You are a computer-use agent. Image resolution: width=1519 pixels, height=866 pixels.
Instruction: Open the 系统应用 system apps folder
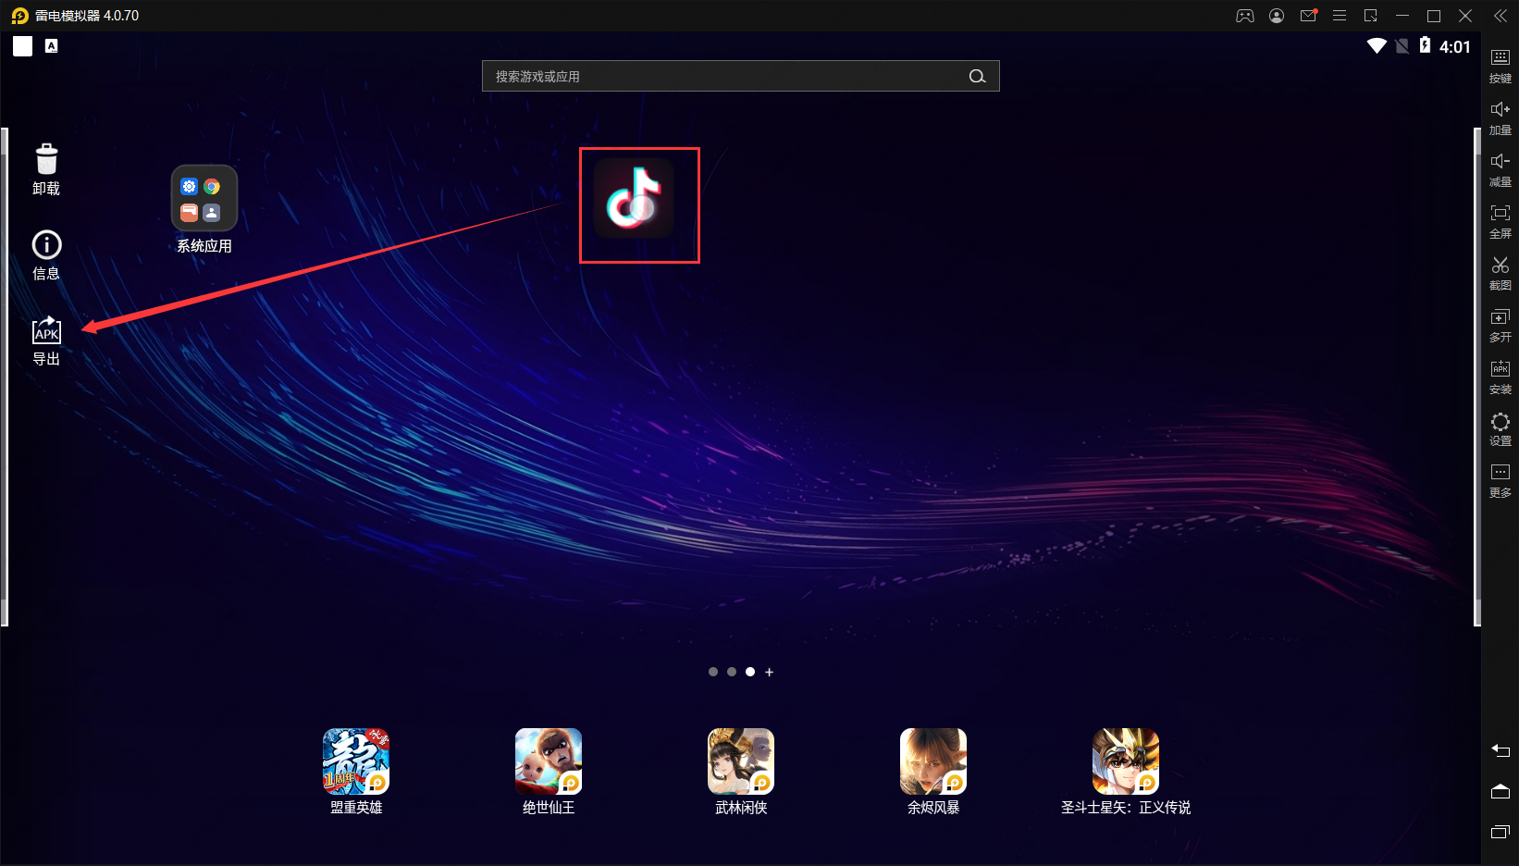pos(204,199)
